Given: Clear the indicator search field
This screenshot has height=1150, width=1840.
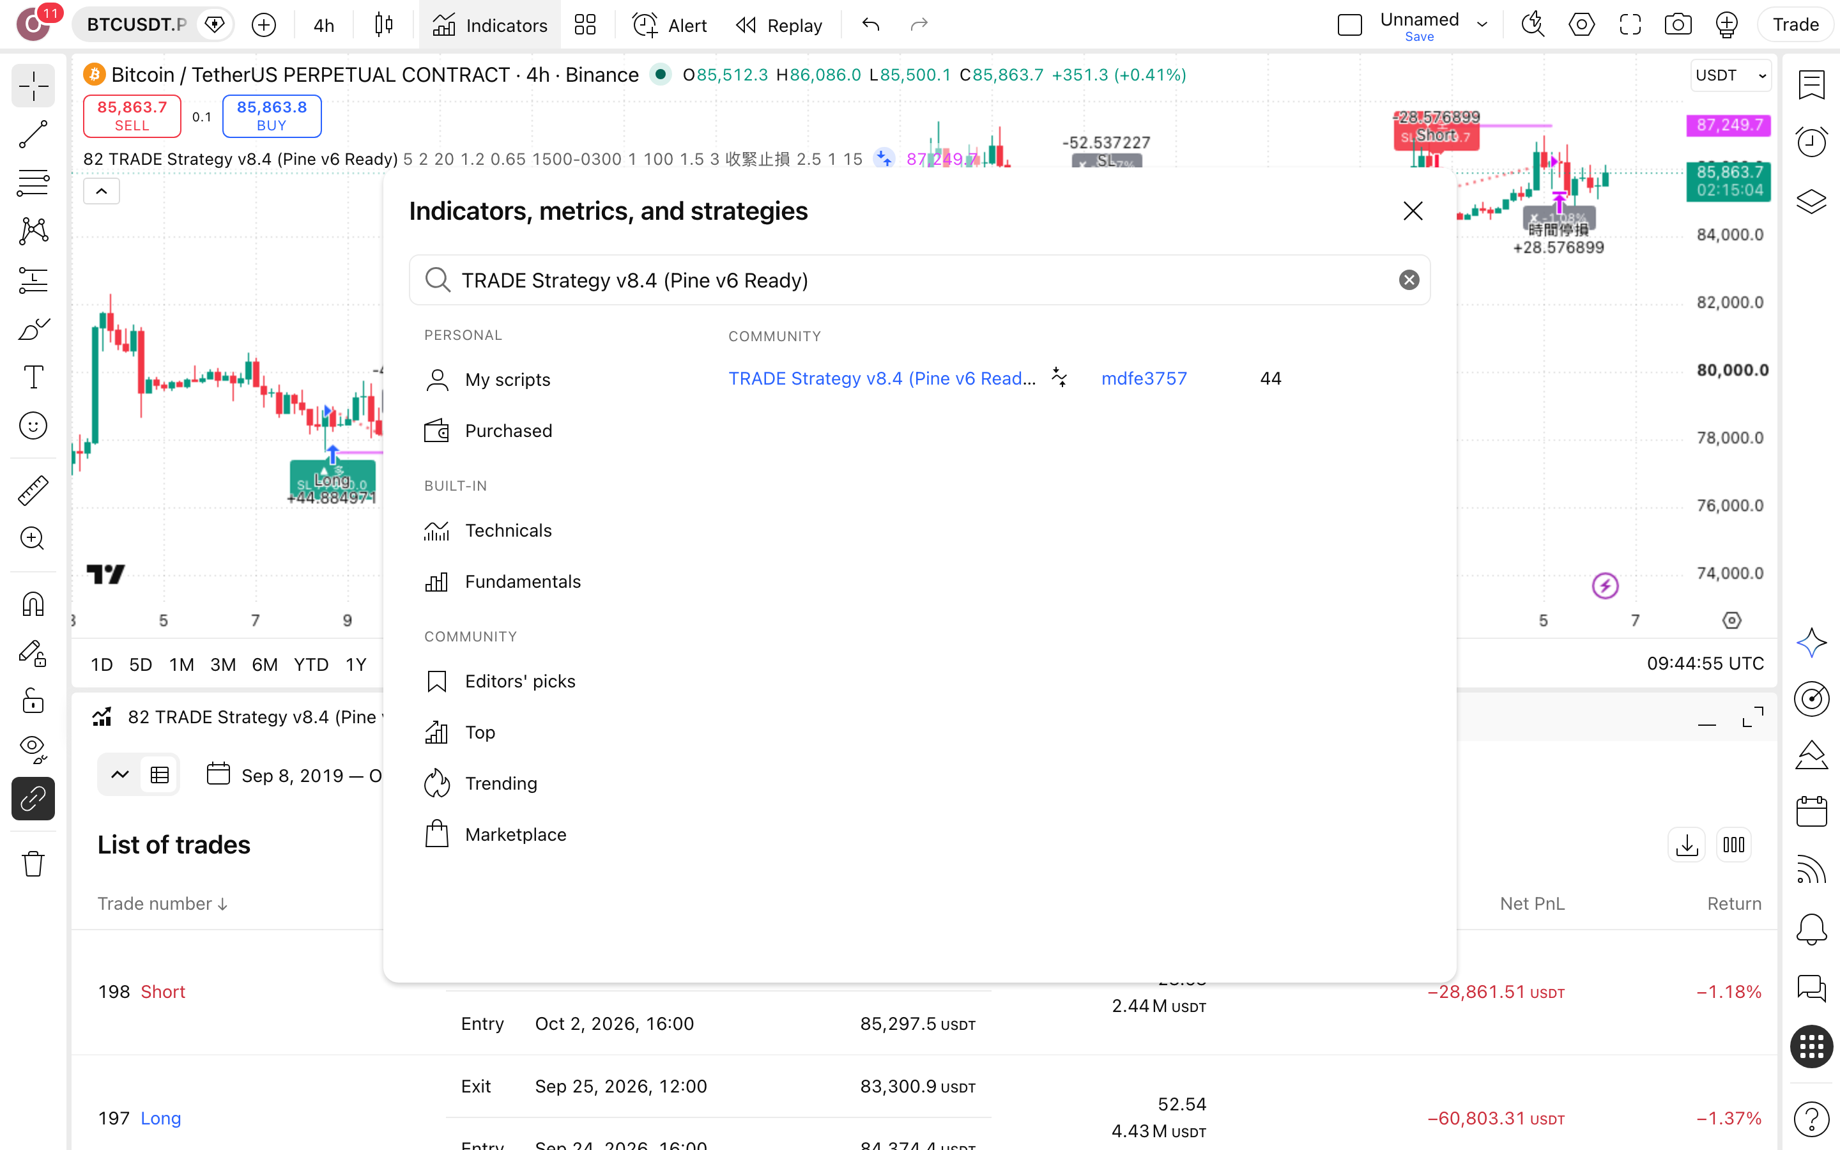Looking at the screenshot, I should click(1409, 280).
